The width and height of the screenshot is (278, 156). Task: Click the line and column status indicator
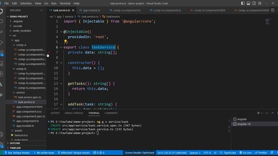(x=172, y=153)
